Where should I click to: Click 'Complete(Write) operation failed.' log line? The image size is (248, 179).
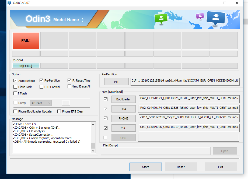pyautogui.click(x=43, y=138)
